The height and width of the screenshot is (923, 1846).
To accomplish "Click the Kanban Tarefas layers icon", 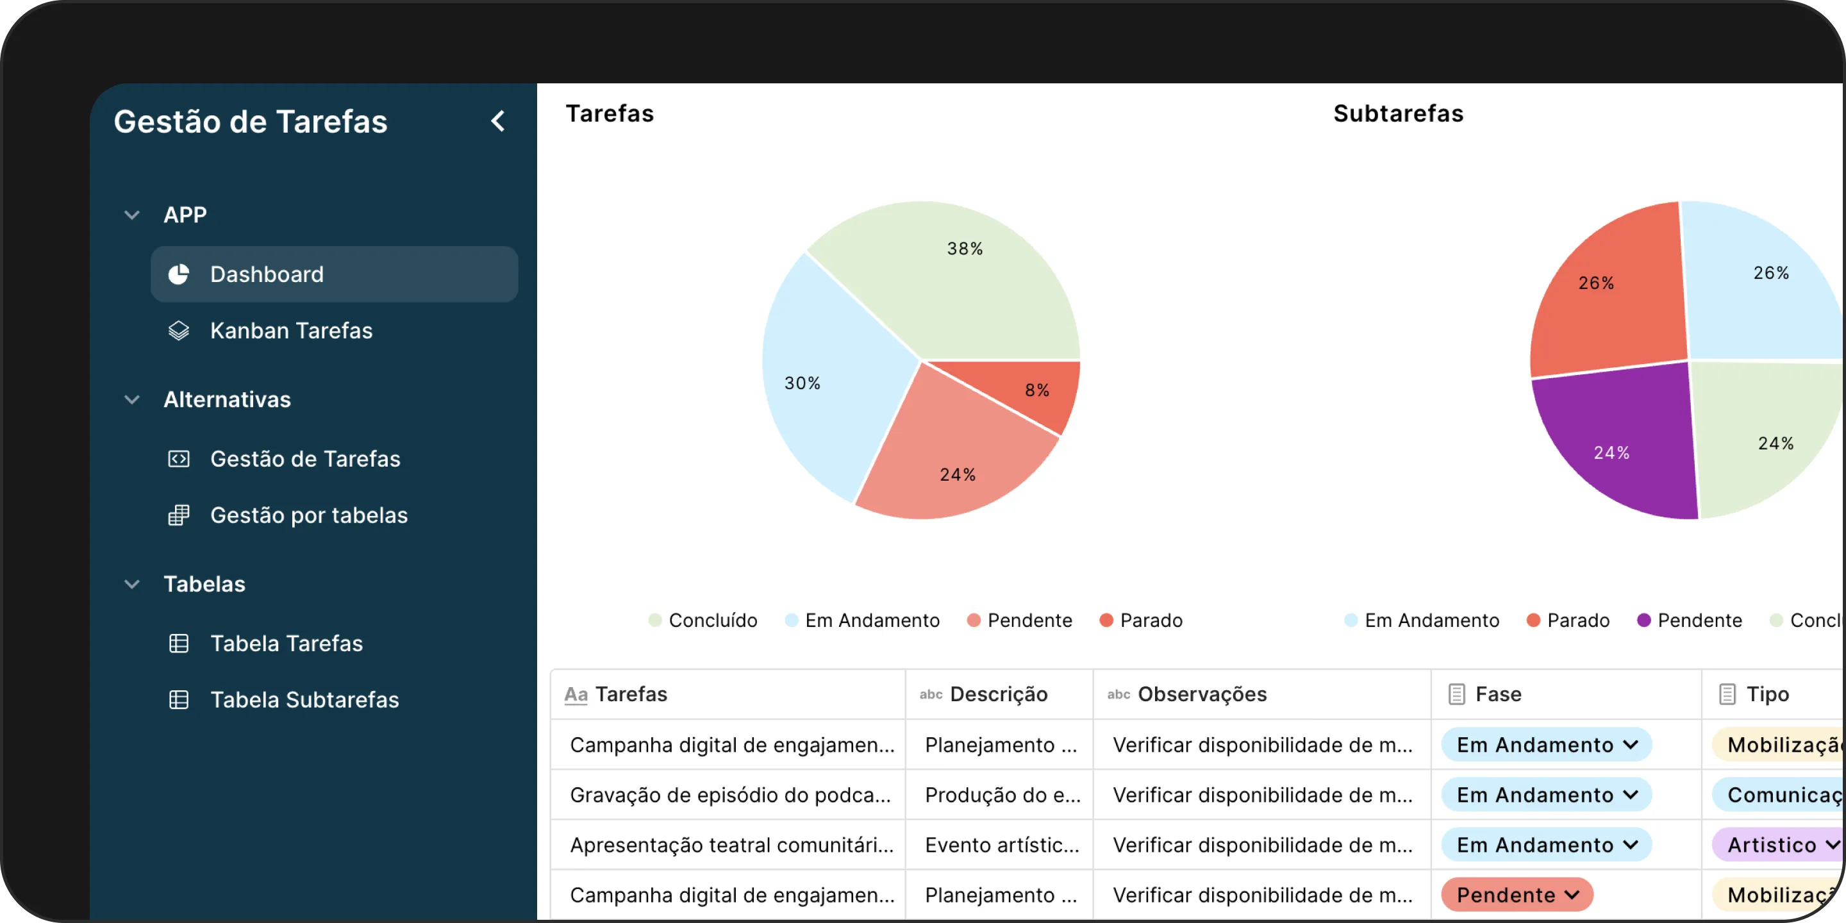I will [178, 330].
